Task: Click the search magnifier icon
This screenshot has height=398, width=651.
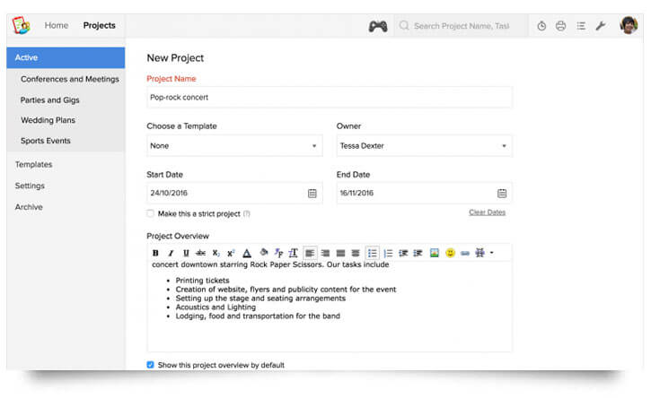Action: [x=404, y=26]
